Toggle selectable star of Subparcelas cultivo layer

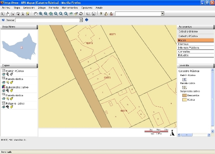(8, 91)
